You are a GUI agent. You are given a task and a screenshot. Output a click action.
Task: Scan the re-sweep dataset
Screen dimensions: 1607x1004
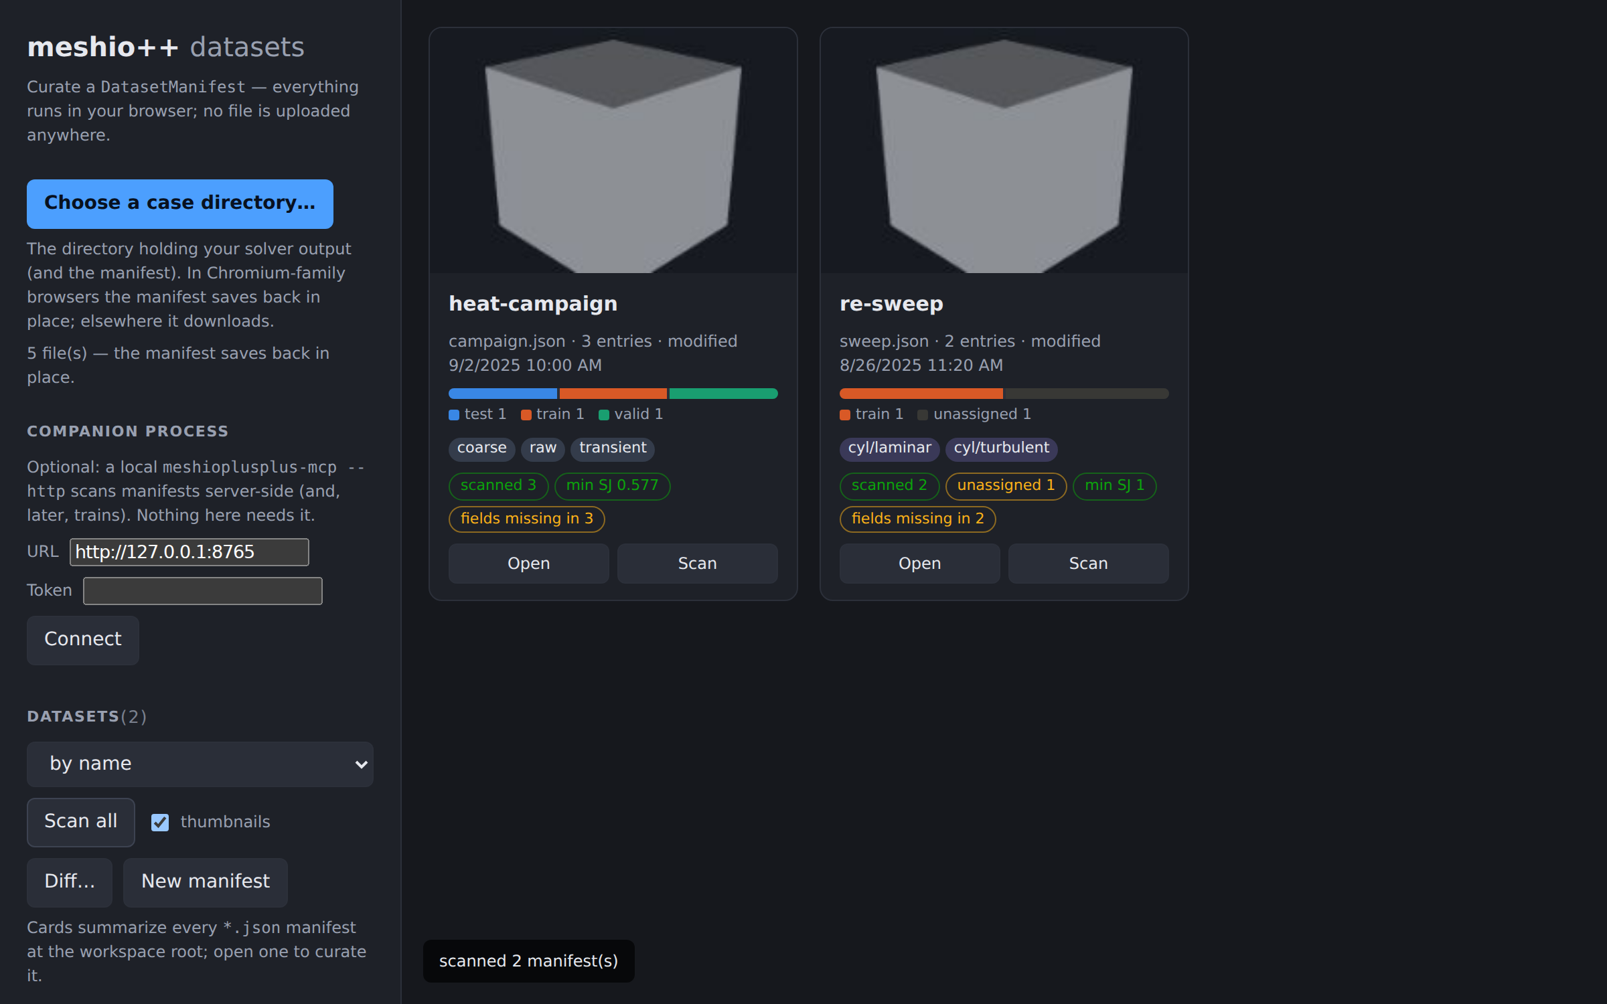[1089, 564]
